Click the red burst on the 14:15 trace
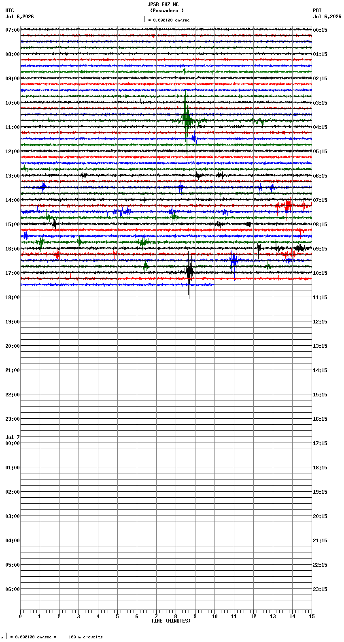 pyautogui.click(x=288, y=205)
